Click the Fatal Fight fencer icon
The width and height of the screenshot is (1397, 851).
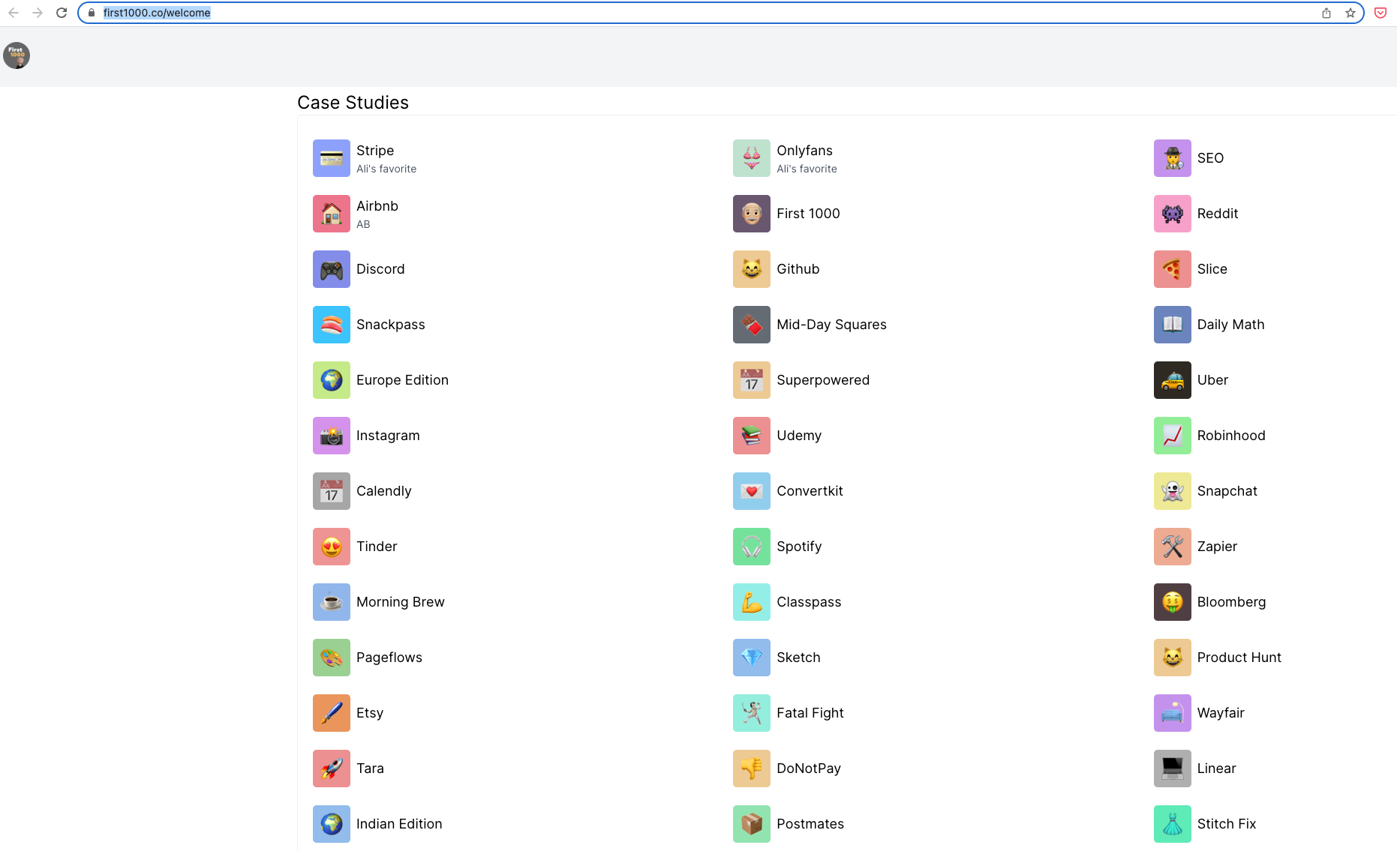752,713
